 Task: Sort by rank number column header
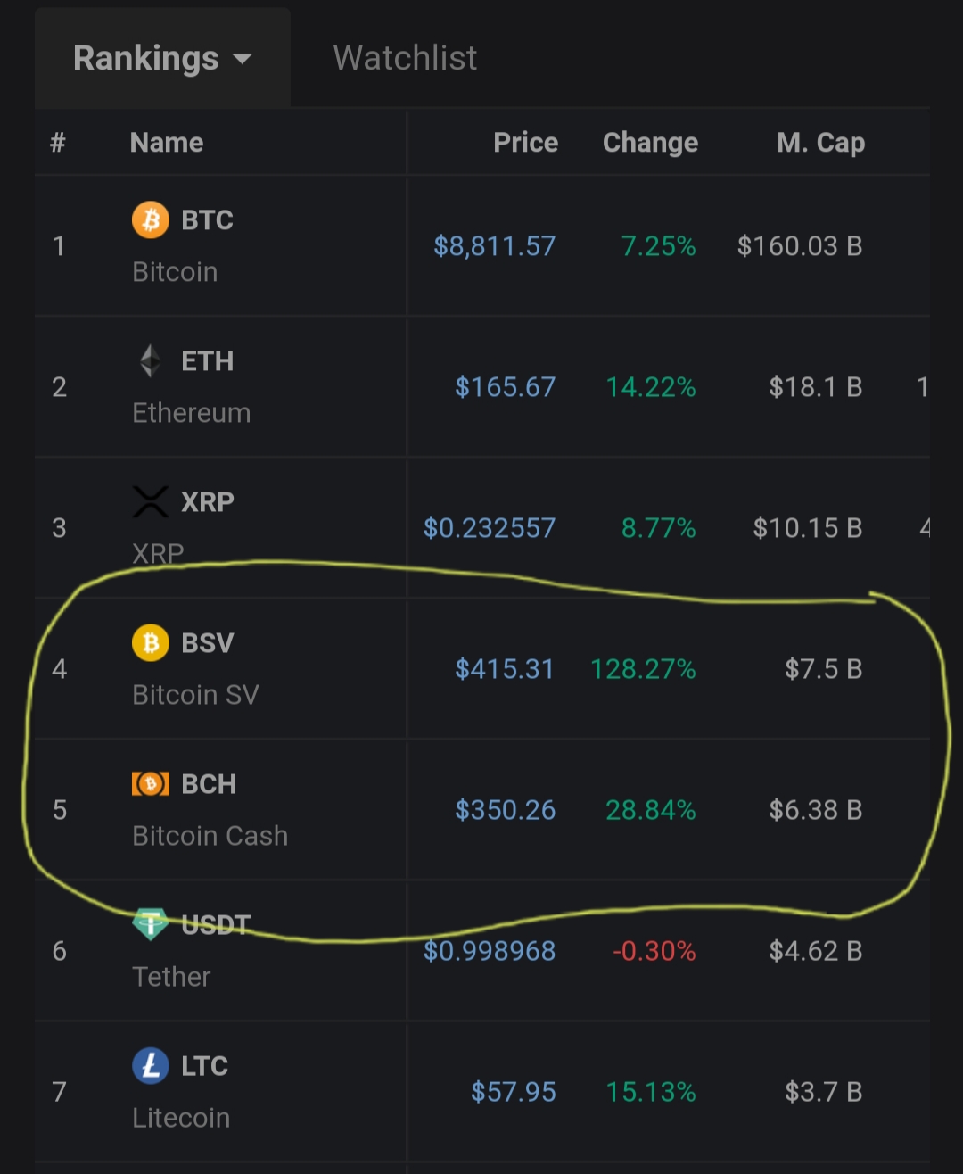[58, 143]
